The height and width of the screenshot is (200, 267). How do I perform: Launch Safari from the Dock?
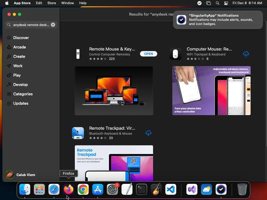click(54, 189)
